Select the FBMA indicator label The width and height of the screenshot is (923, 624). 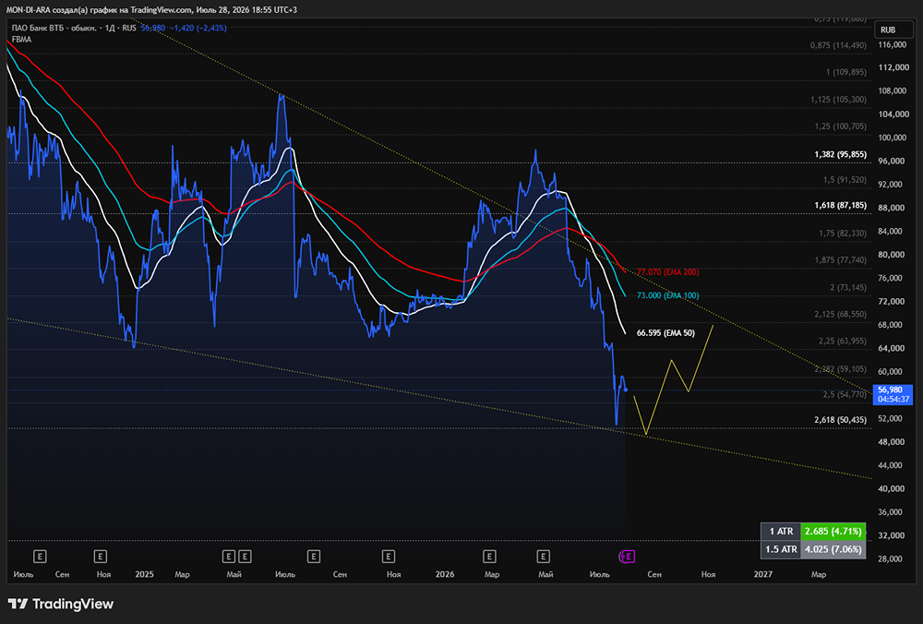click(22, 40)
